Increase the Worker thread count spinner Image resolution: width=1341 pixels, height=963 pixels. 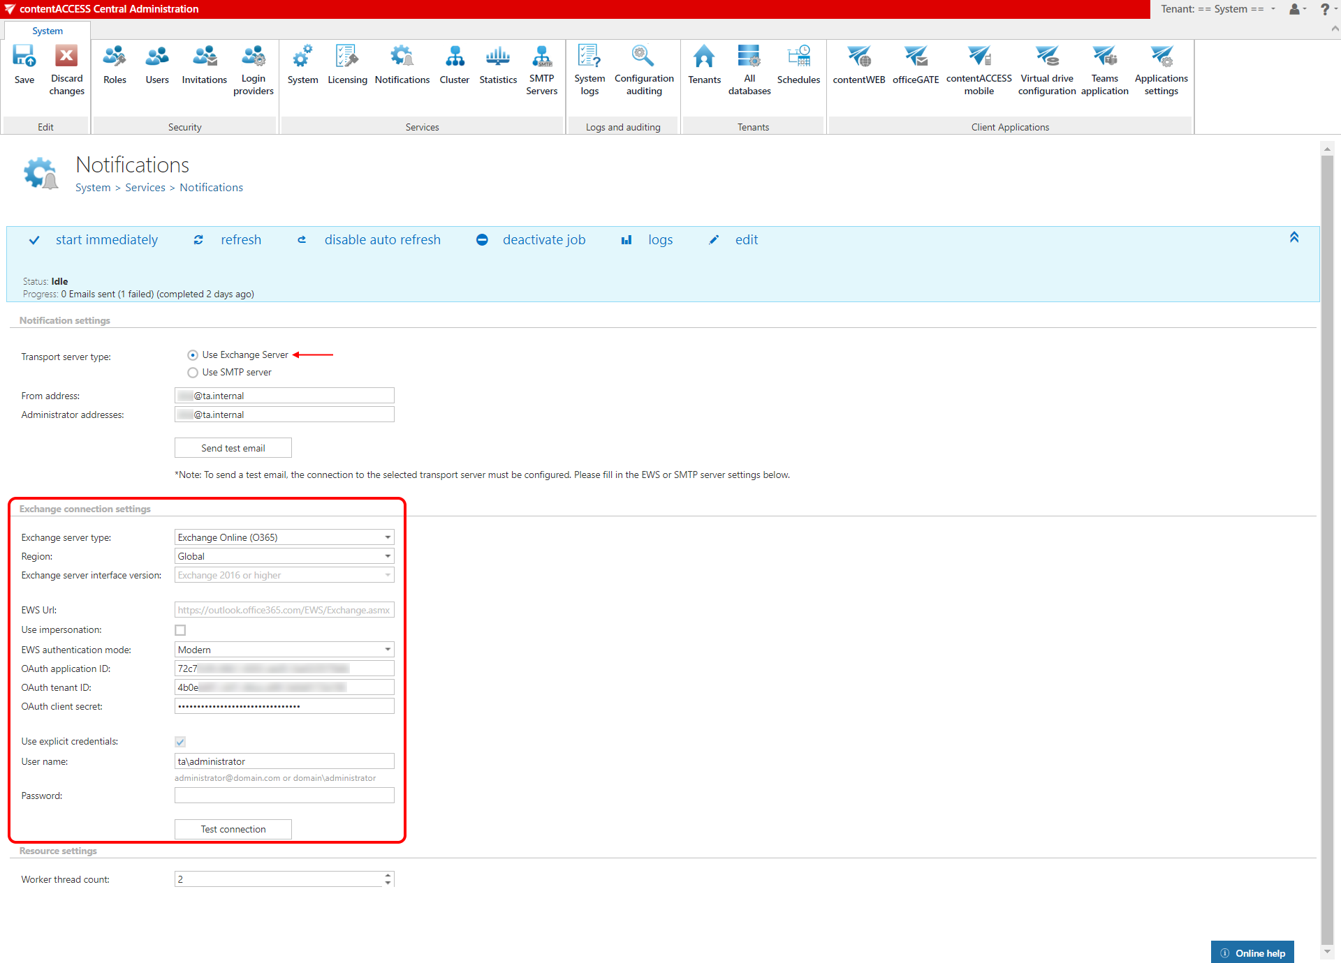click(388, 875)
